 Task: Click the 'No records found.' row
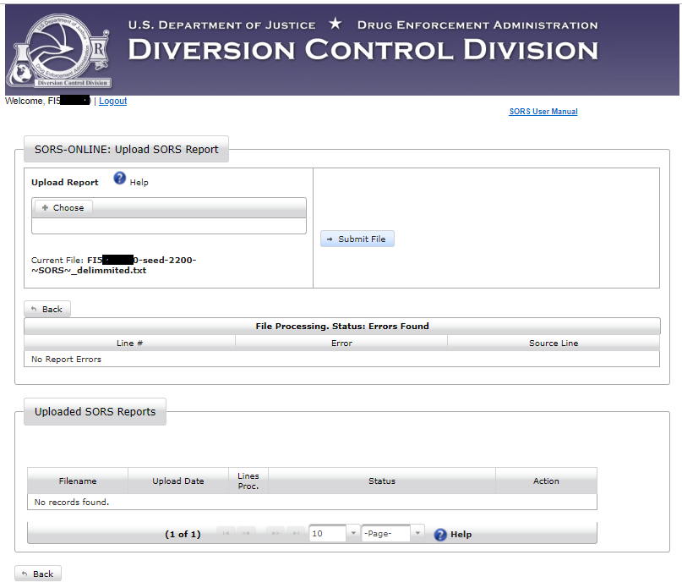(312, 503)
